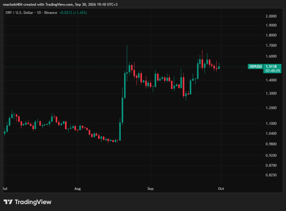Click the muchoki404 created with TradingView.com caption
The image size is (286, 211).
click(x=60, y=4)
